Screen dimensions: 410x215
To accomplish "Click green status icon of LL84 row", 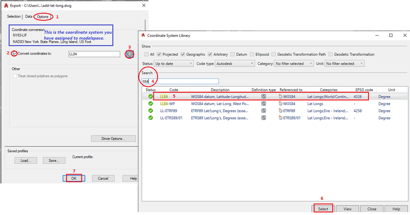I will [x=150, y=96].
